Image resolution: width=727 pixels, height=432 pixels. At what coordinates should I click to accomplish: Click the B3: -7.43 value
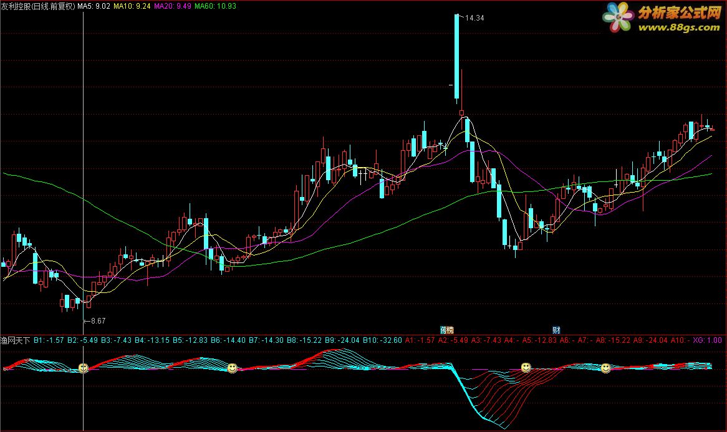117,340
